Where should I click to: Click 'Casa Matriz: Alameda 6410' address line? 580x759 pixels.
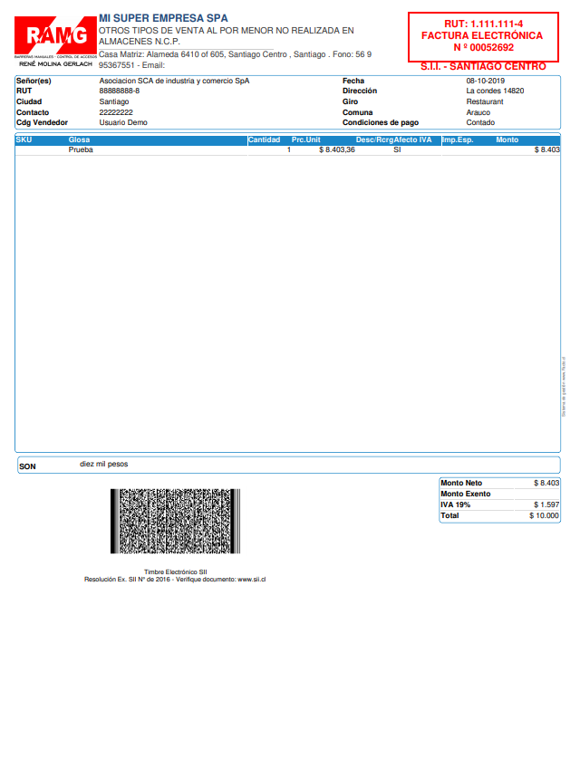pyautogui.click(x=236, y=54)
